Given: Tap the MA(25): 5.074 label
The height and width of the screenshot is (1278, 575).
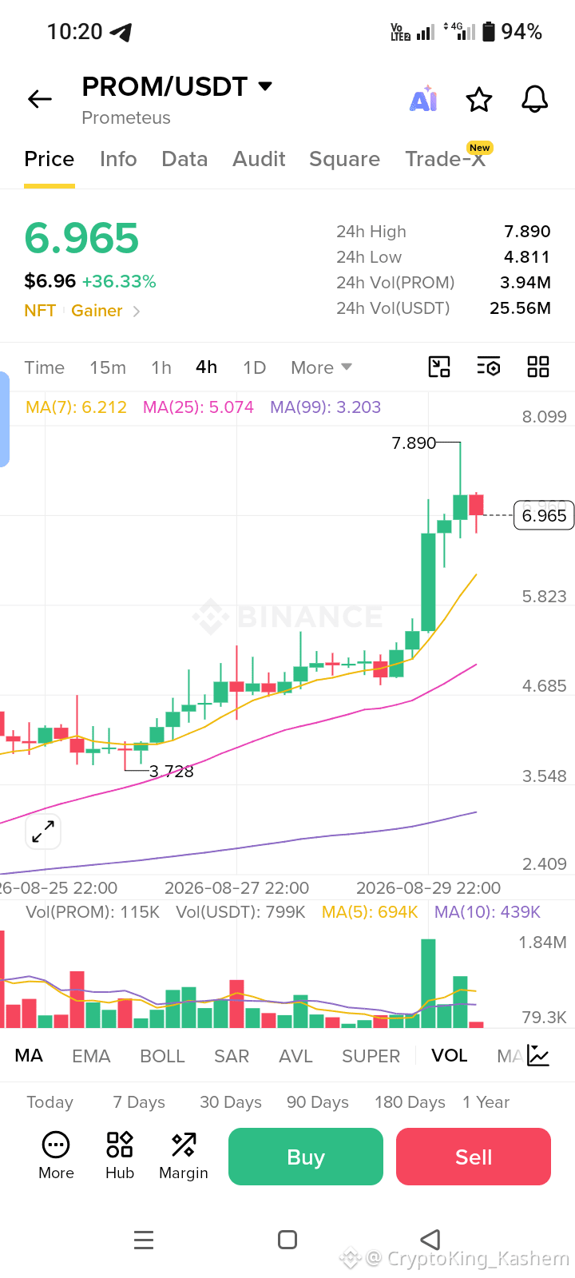Looking at the screenshot, I should tap(198, 407).
